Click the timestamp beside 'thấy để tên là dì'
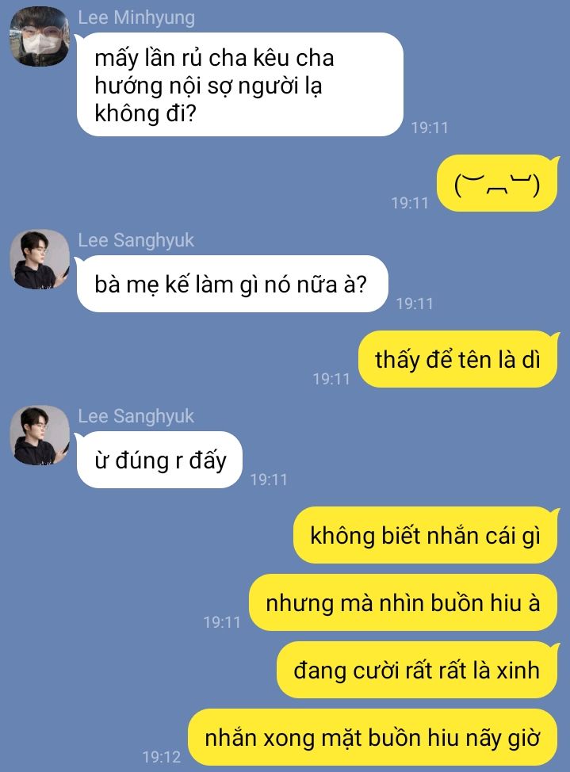Screen dimensions: 570x772 point(331,379)
